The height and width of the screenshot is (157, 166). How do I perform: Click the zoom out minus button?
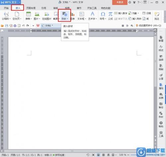128,155
